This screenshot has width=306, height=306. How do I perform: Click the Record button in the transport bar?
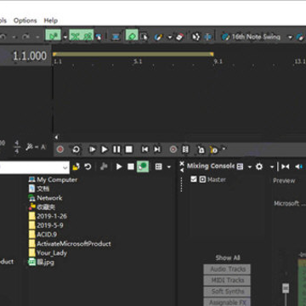60,150
